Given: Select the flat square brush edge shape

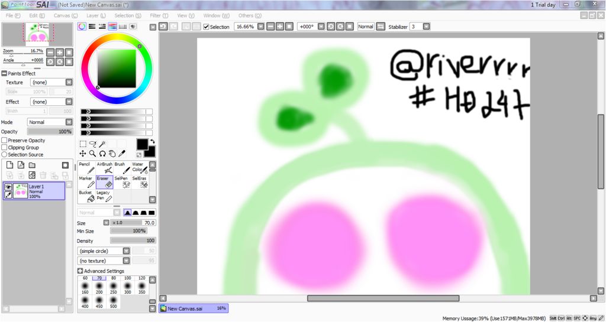Looking at the screenshot, I should point(151,213).
